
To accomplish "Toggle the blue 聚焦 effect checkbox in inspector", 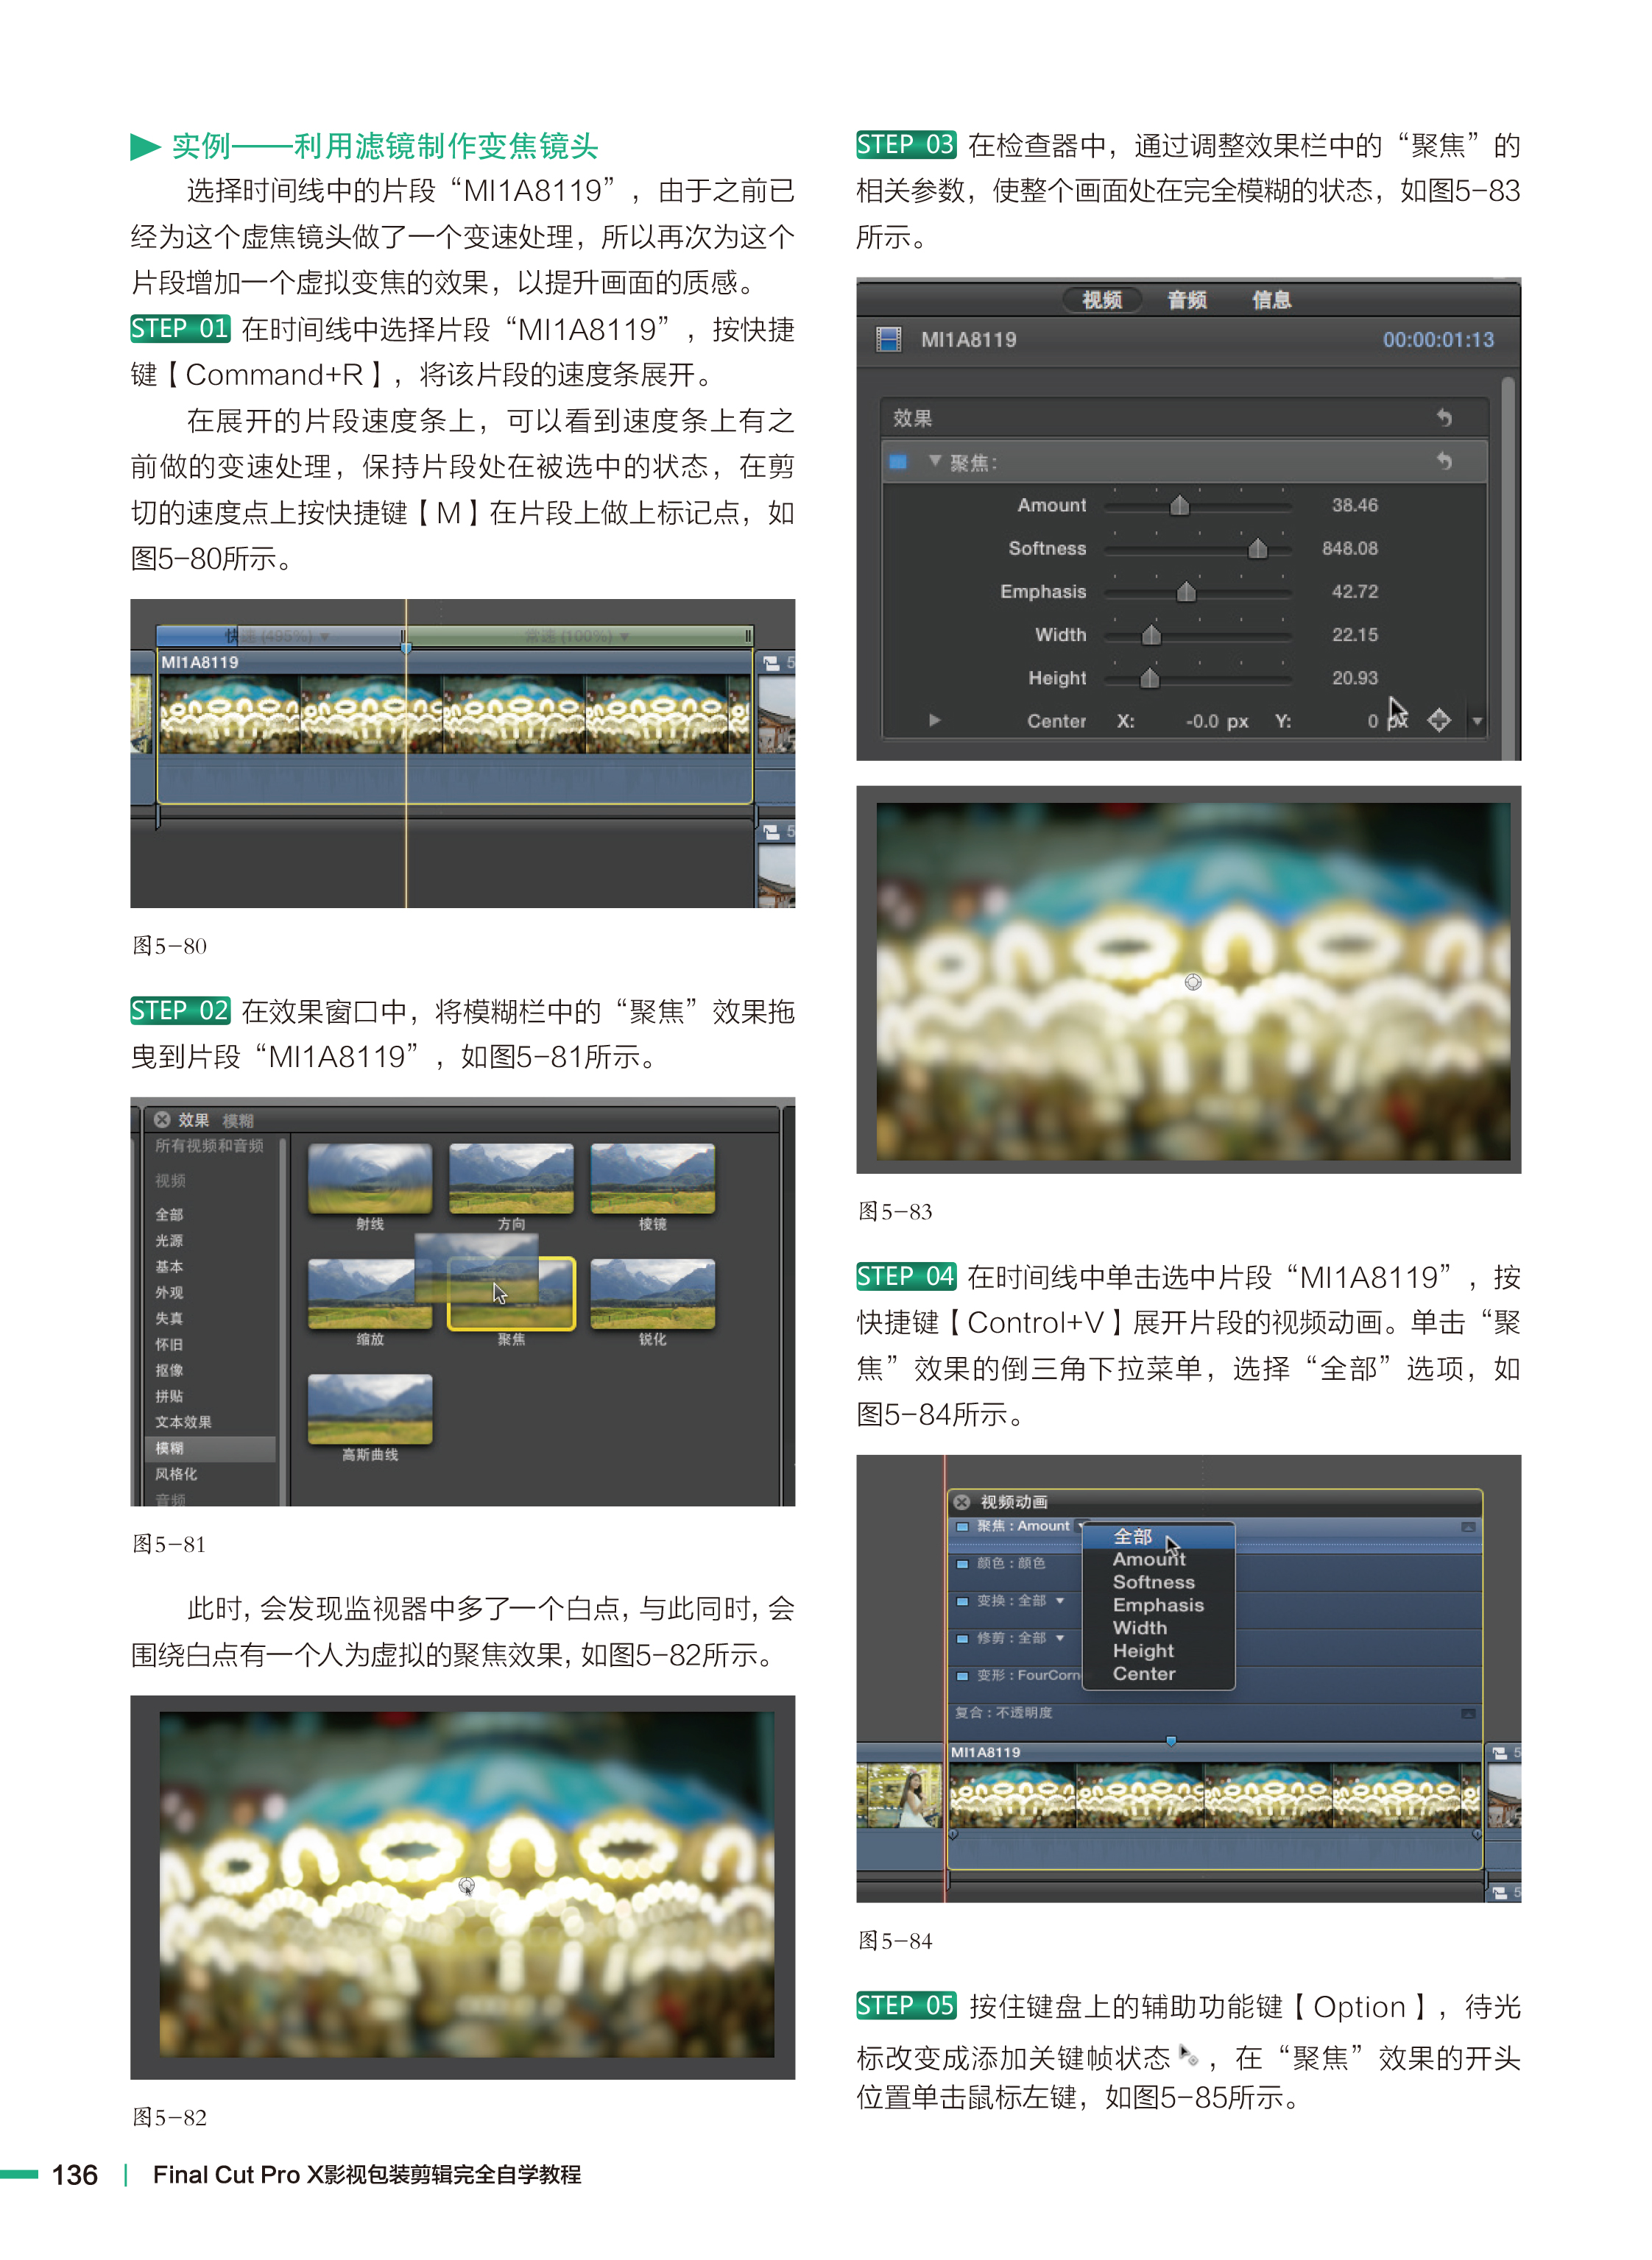I will click(898, 462).
